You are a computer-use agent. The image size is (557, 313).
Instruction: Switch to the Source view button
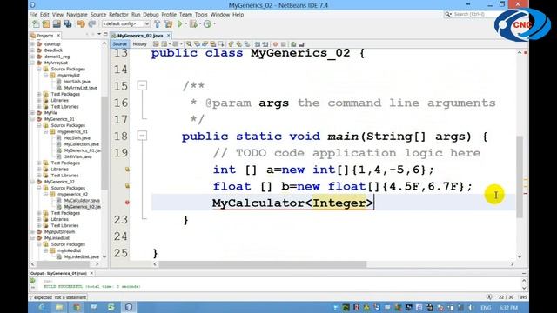tap(120, 44)
